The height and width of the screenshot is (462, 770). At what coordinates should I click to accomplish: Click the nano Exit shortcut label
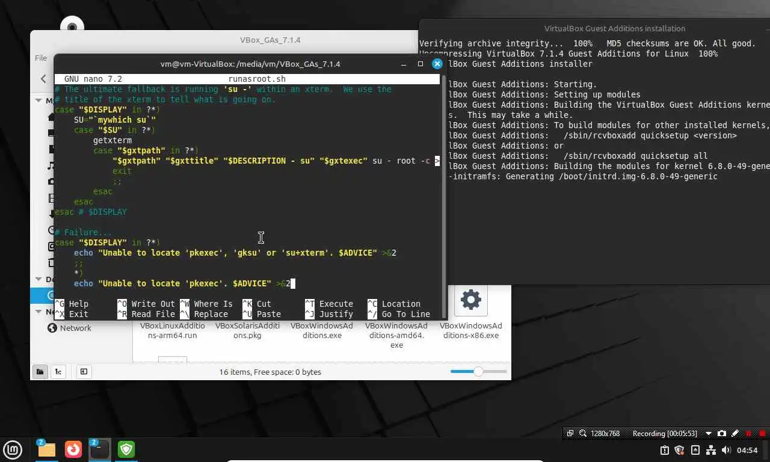(79, 314)
